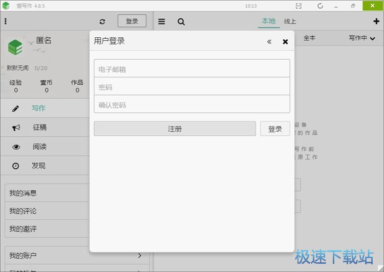Click the 确认密码 input field

pos(192,104)
